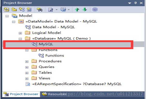This screenshot has width=146, height=99.
Task: Click the Model root icon
Action: 15,16
